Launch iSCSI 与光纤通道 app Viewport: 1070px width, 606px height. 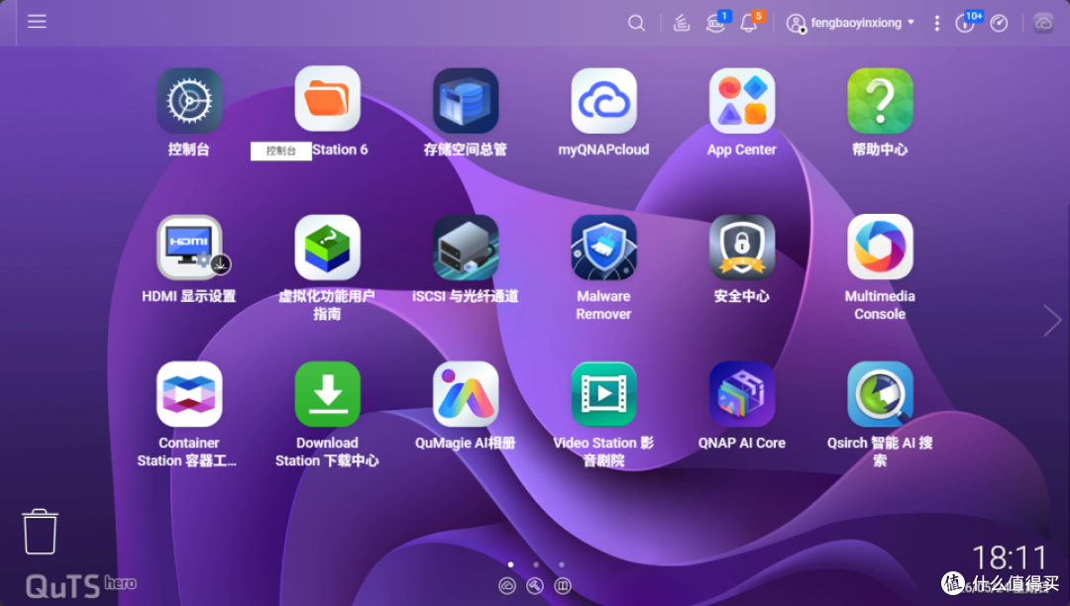point(466,248)
